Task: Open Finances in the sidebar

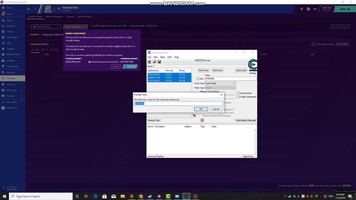Action: (11, 96)
